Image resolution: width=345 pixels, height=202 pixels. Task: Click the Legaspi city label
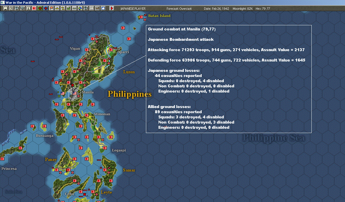click(x=119, y=150)
